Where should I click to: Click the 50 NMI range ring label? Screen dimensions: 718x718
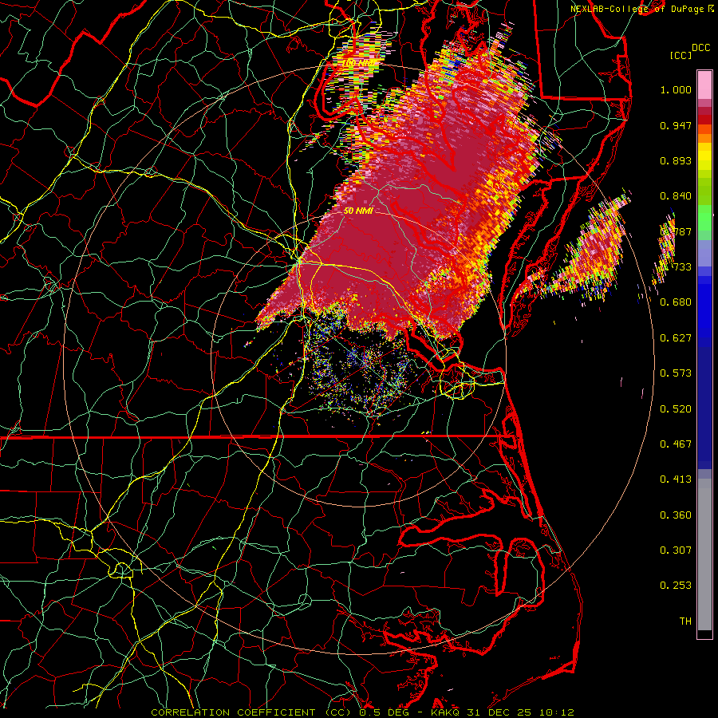[x=358, y=211]
